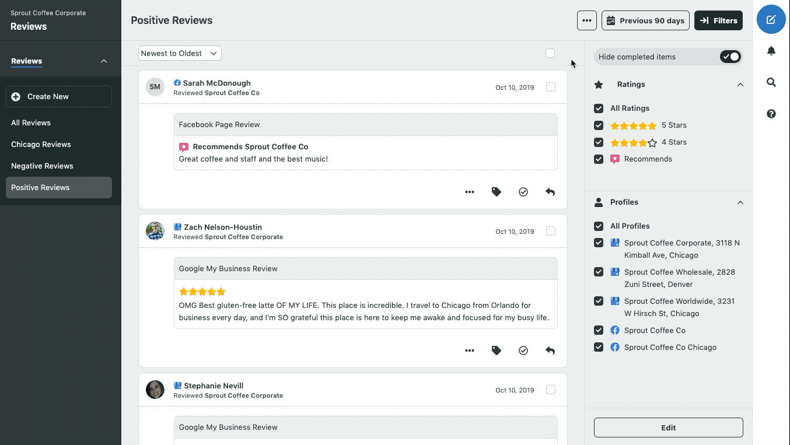Select Stephanie Nevill's review checkbox
Image resolution: width=790 pixels, height=445 pixels.
click(x=551, y=390)
